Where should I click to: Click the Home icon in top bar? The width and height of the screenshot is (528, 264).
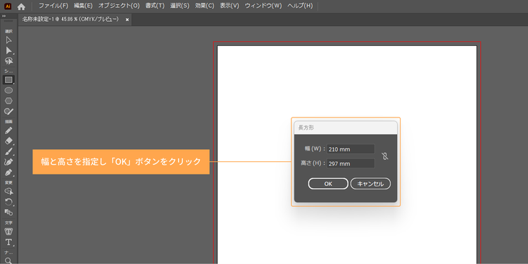coord(21,6)
